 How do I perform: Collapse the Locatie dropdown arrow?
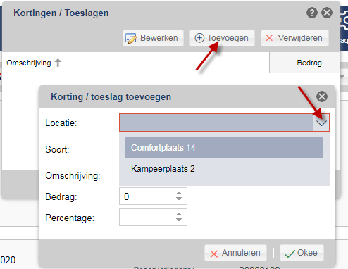tap(321, 123)
